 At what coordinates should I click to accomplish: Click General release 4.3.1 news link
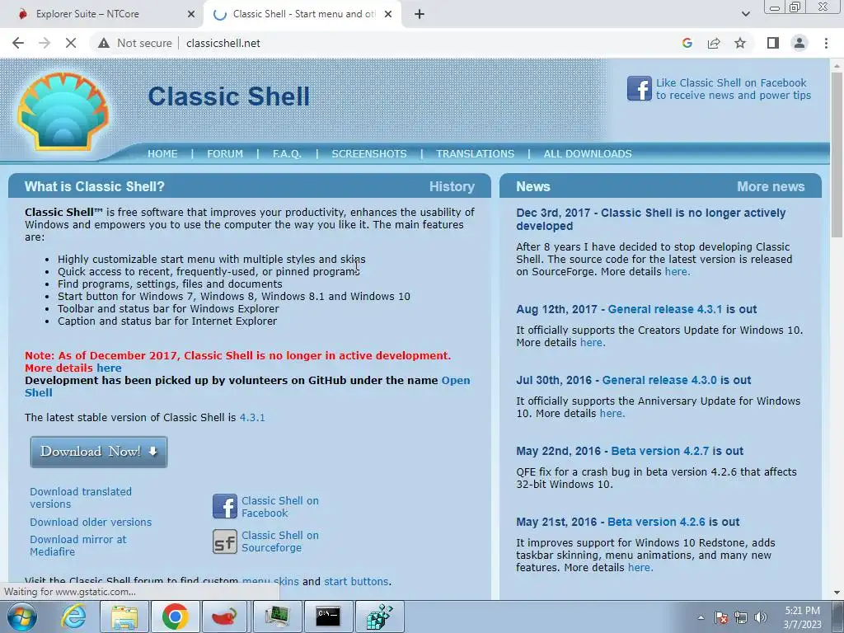665,310
